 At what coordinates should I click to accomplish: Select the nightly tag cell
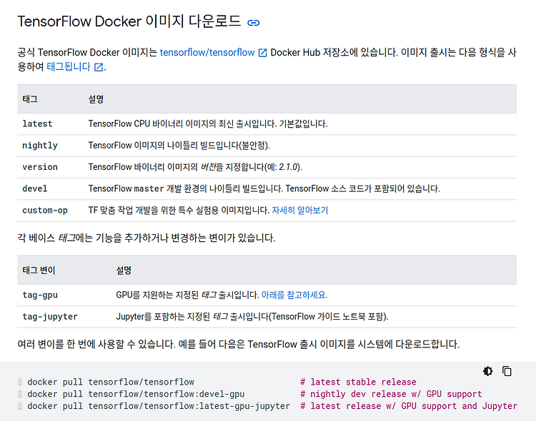coord(40,146)
